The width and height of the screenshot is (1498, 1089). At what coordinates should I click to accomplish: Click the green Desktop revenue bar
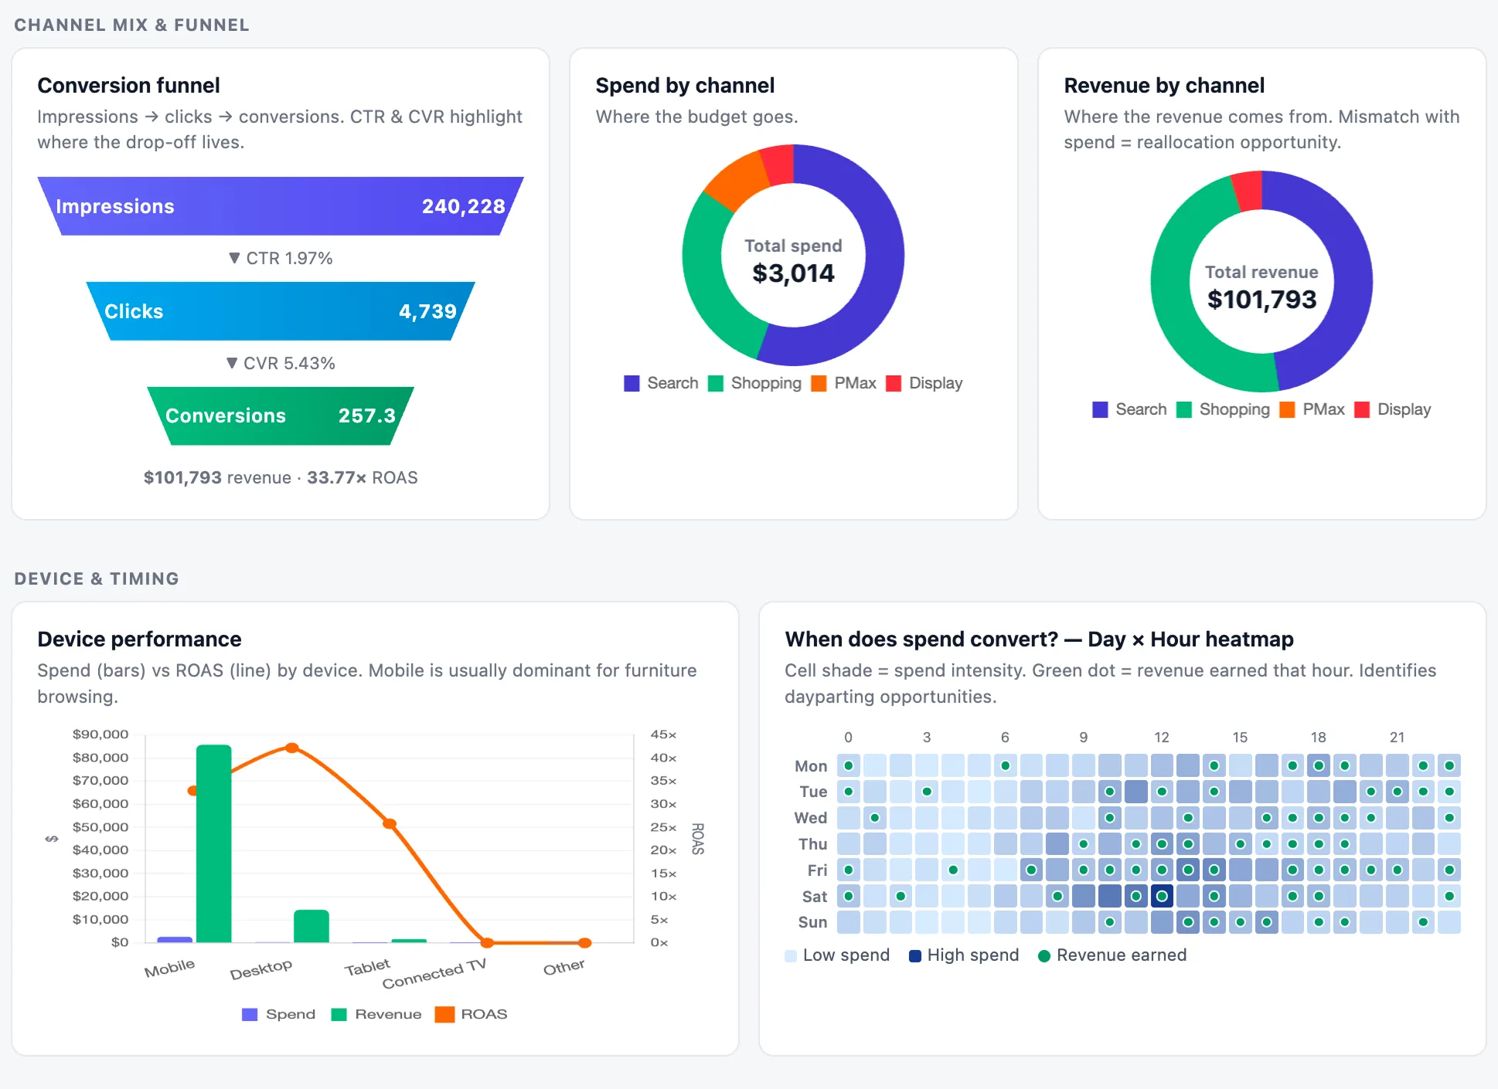pyautogui.click(x=312, y=926)
